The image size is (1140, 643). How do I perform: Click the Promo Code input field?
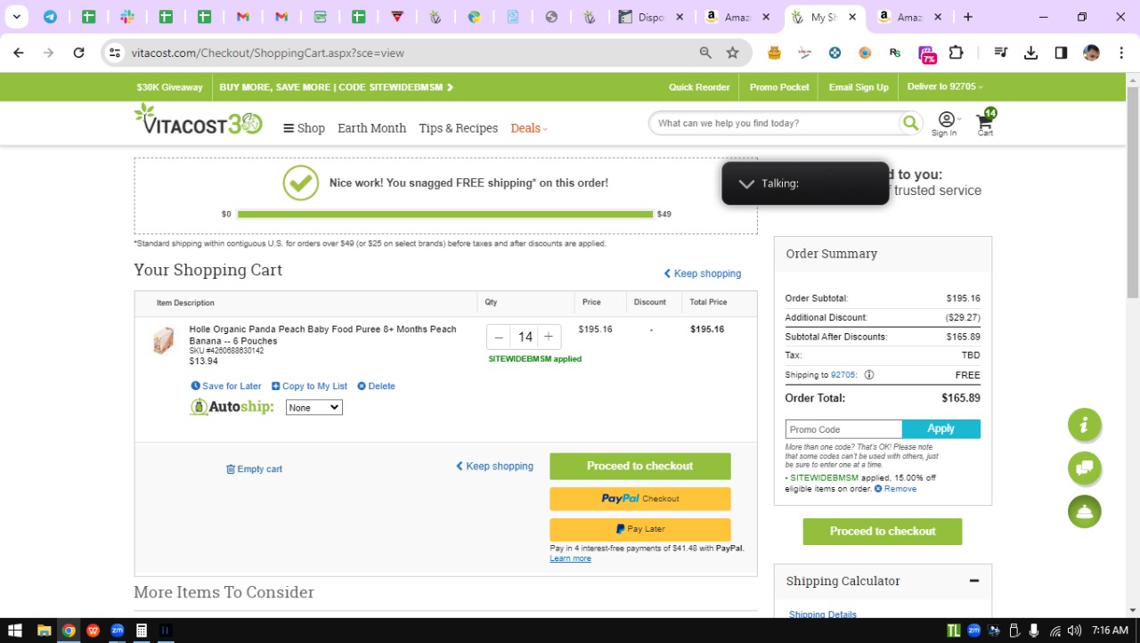tap(843, 429)
